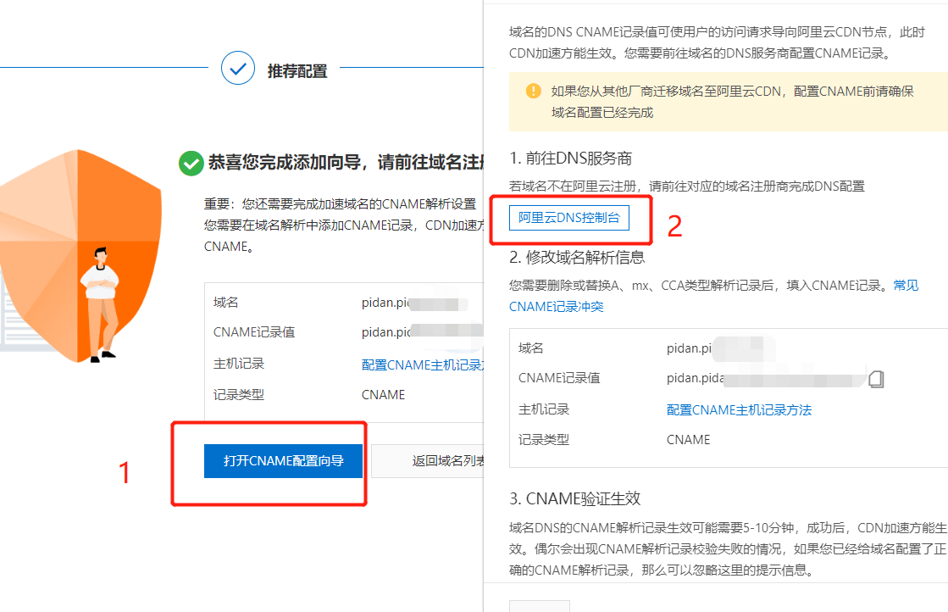Open the 阿里云DNS控制台 button
This screenshot has width=948, height=612.
click(569, 218)
